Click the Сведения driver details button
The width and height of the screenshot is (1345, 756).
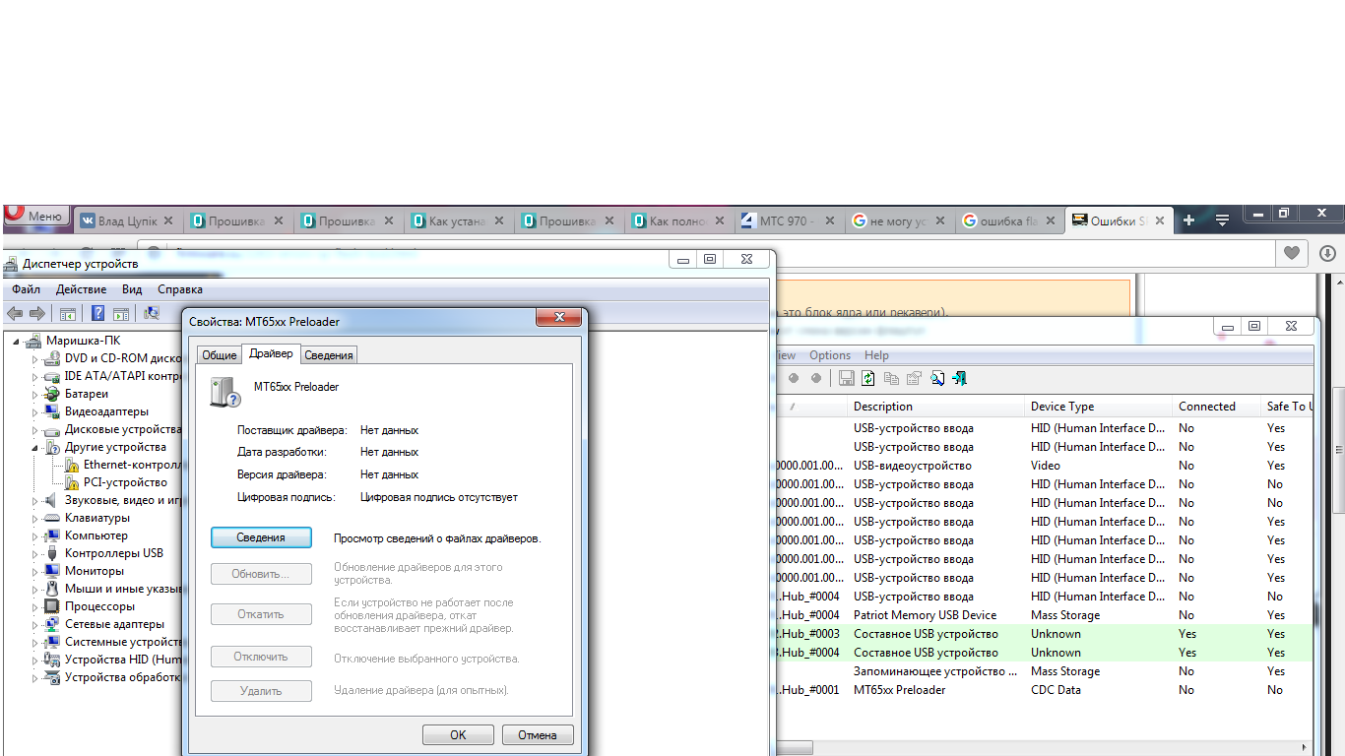pyautogui.click(x=261, y=537)
